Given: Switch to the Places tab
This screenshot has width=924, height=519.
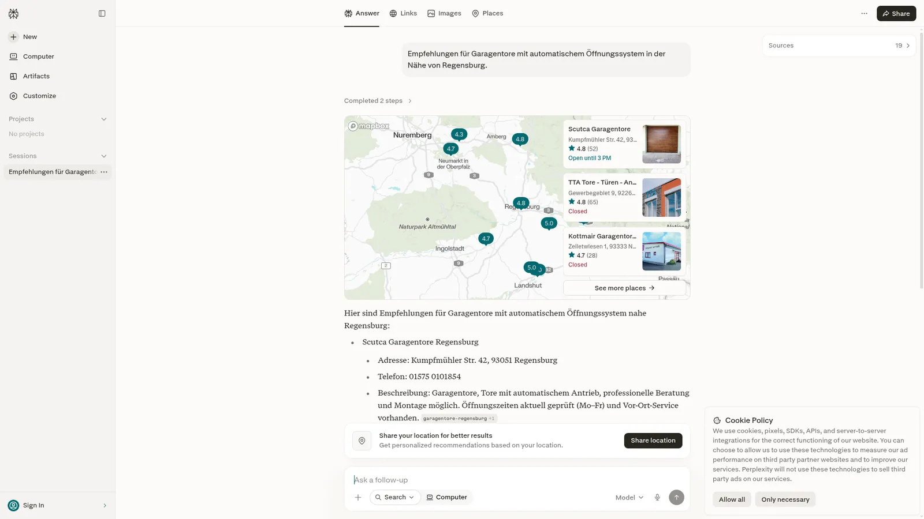Looking at the screenshot, I should tap(487, 13).
